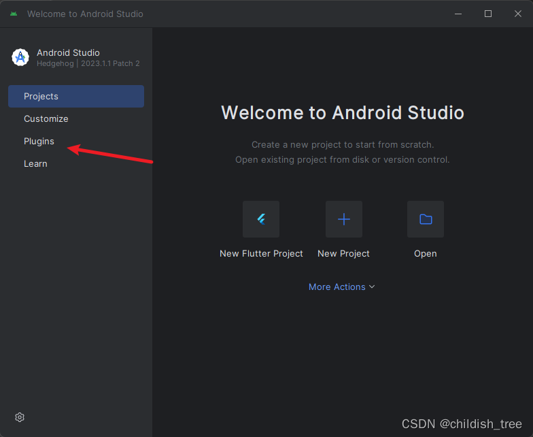Click the Open folder icon
This screenshot has height=437, width=533.
pyautogui.click(x=426, y=219)
